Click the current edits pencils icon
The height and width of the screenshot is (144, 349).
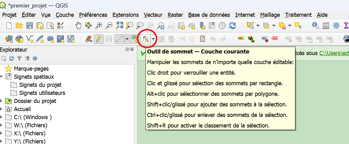click(x=89, y=39)
